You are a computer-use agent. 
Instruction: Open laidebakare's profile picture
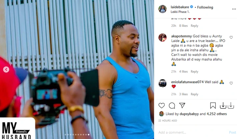coord(163,9)
